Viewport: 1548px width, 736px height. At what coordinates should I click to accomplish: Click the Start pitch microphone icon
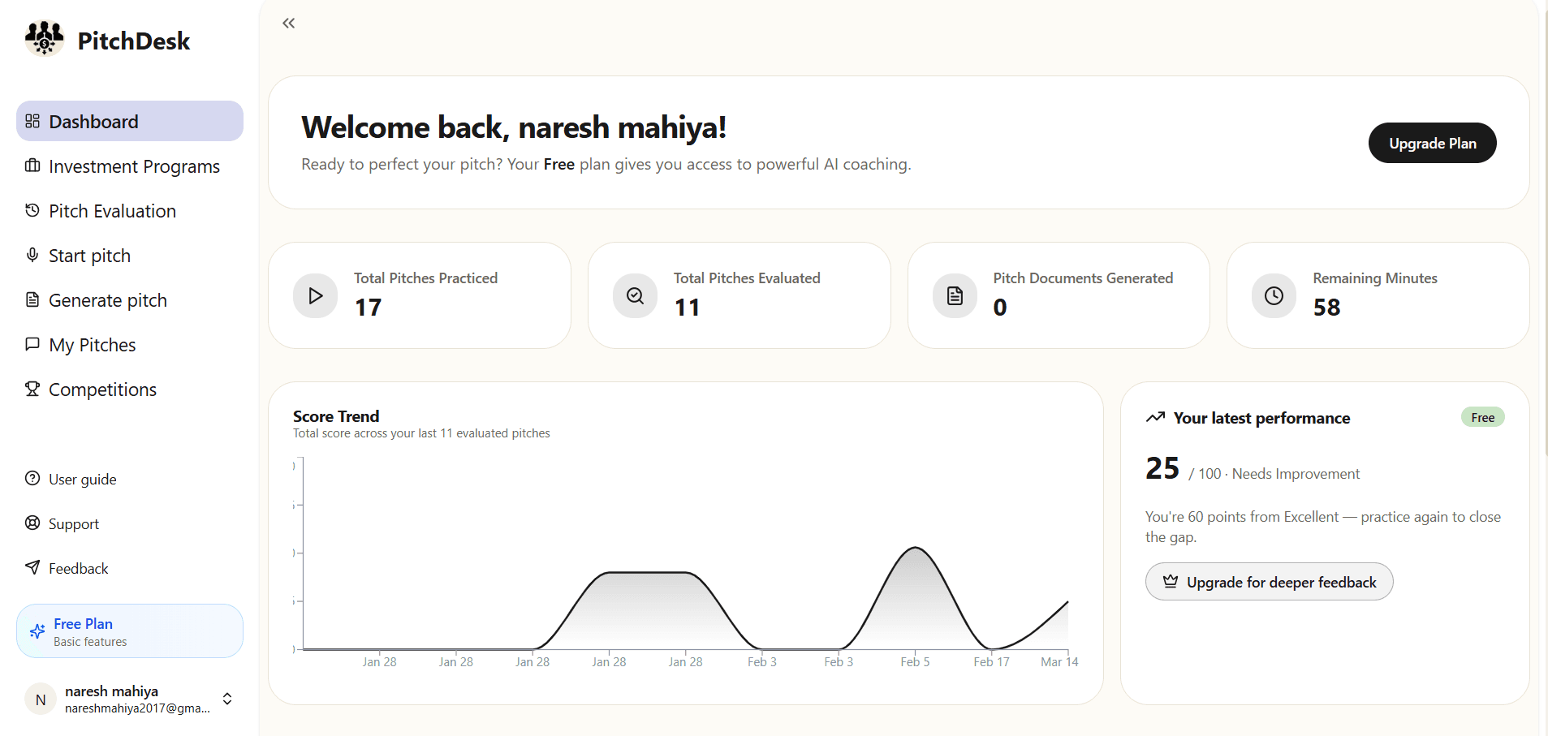(32, 255)
